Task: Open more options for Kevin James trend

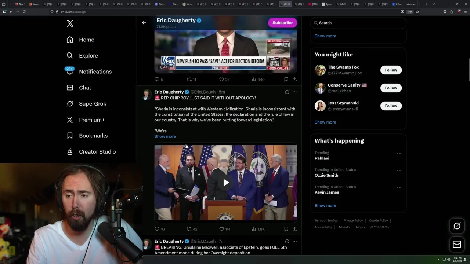Action: [x=399, y=187]
